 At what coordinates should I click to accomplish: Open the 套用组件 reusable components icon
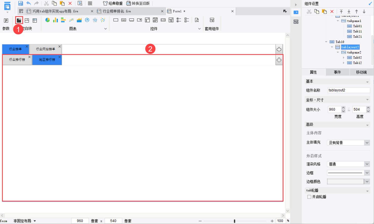[x=212, y=20]
